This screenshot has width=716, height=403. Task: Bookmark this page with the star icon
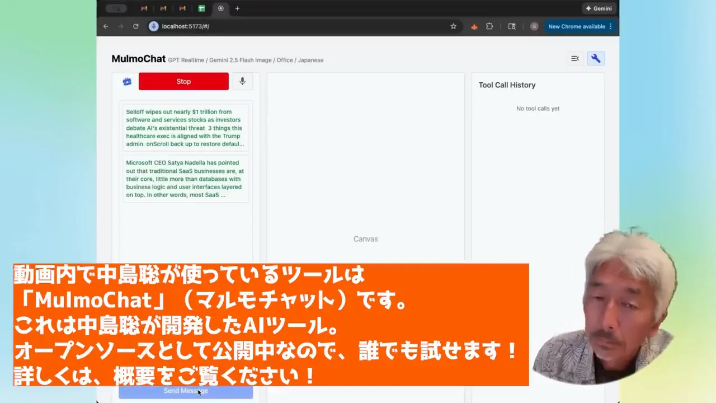[x=453, y=26]
